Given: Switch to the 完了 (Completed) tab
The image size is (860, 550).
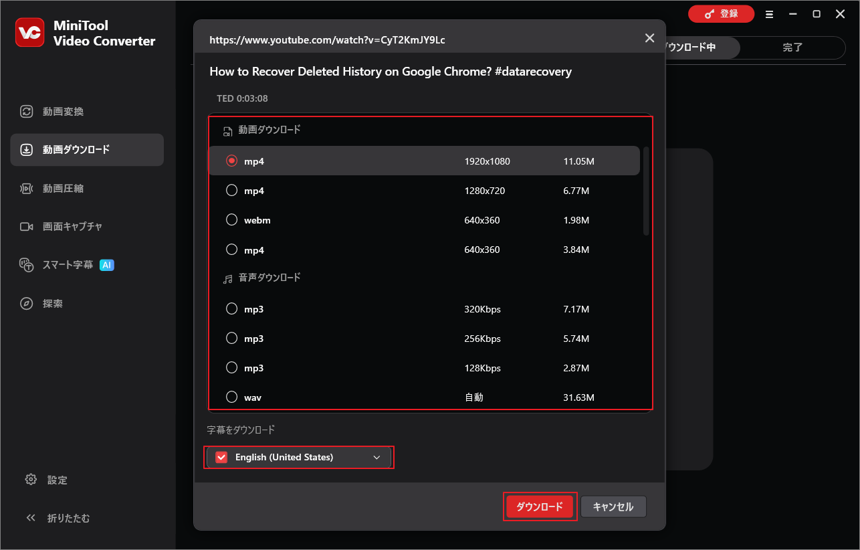Looking at the screenshot, I should point(792,48).
